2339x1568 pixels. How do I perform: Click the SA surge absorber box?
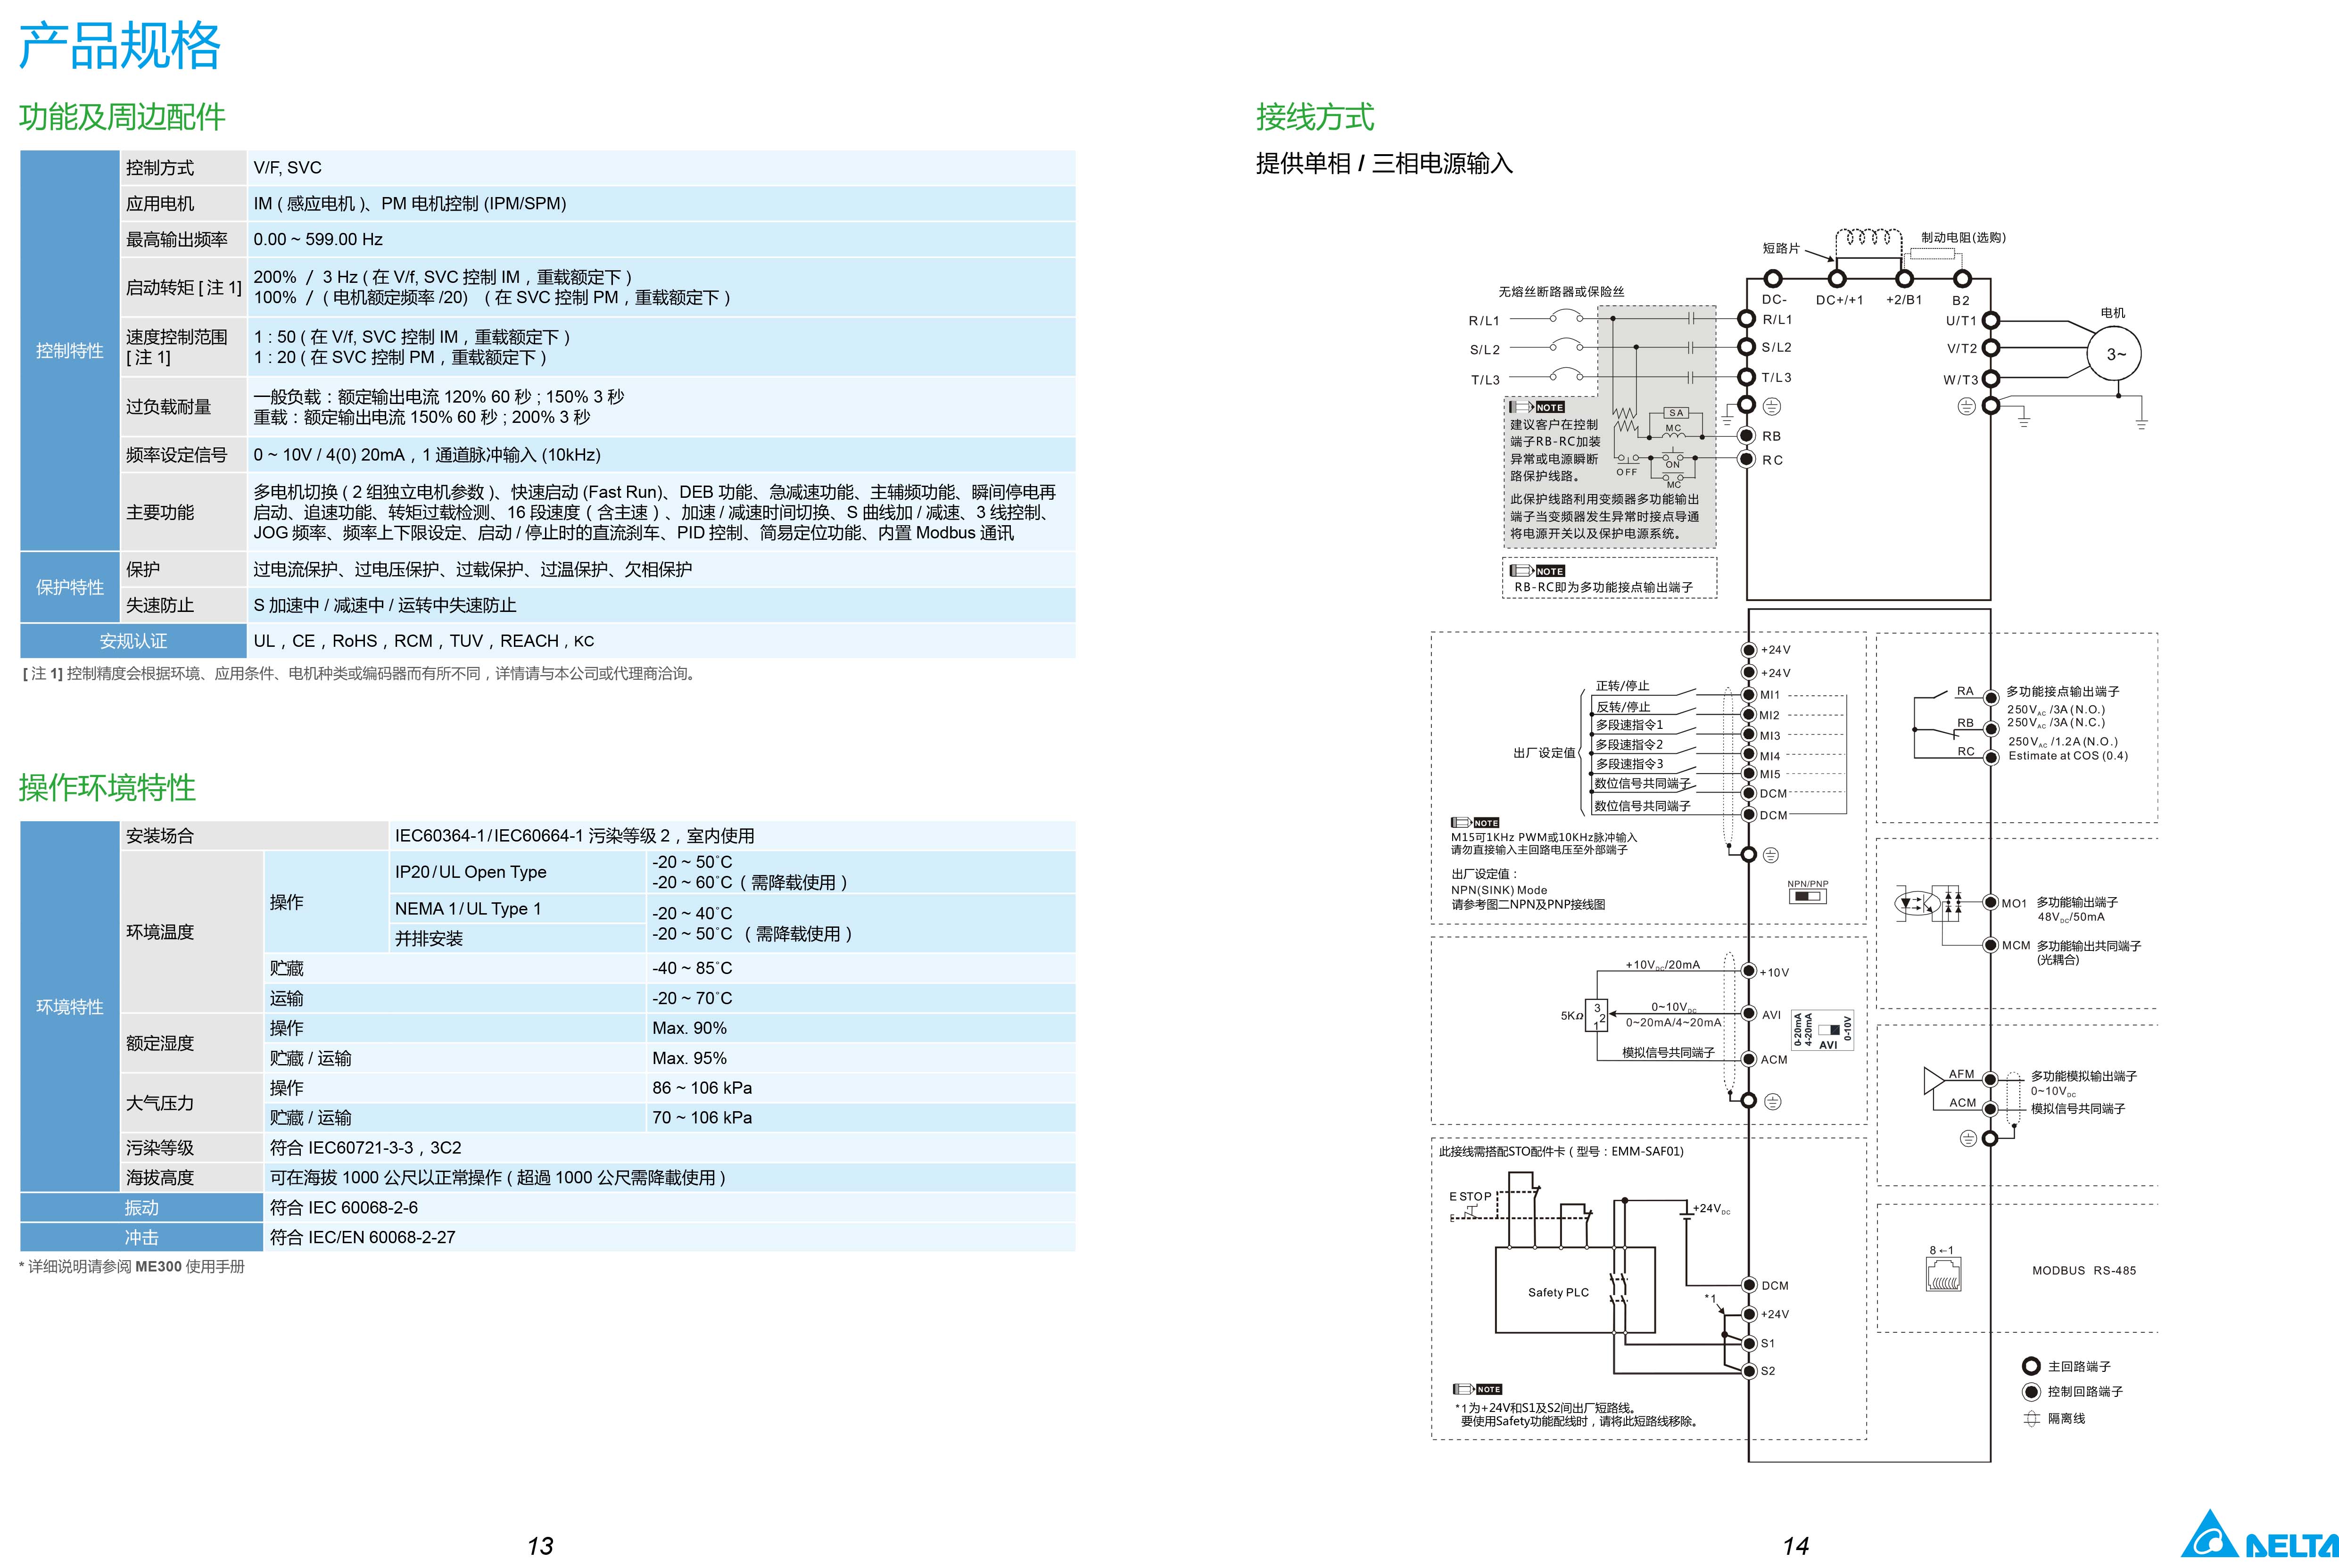point(1676,412)
